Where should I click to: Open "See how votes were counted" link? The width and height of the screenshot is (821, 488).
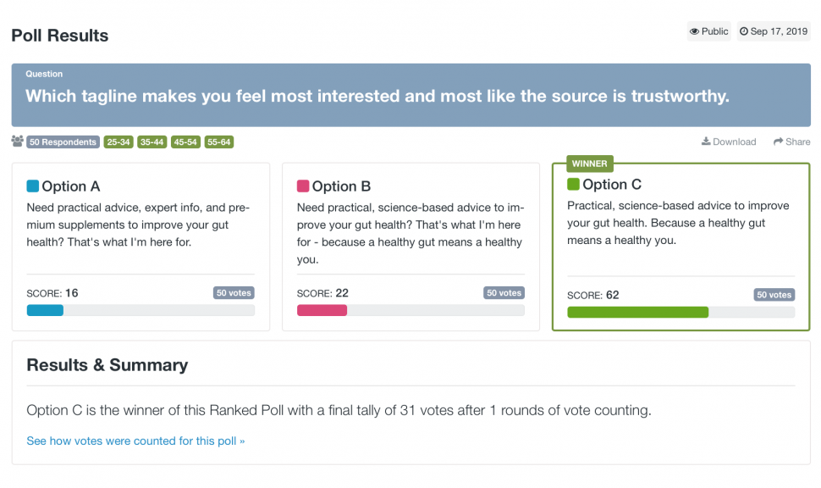click(135, 441)
